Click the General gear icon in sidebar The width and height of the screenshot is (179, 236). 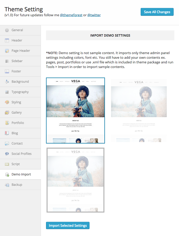(x=7, y=30)
